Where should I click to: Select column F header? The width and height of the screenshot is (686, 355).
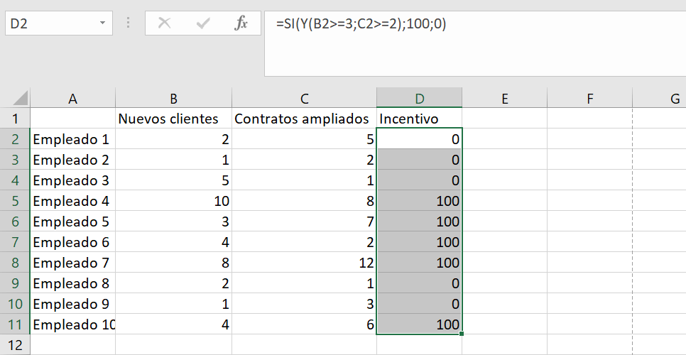click(x=589, y=99)
